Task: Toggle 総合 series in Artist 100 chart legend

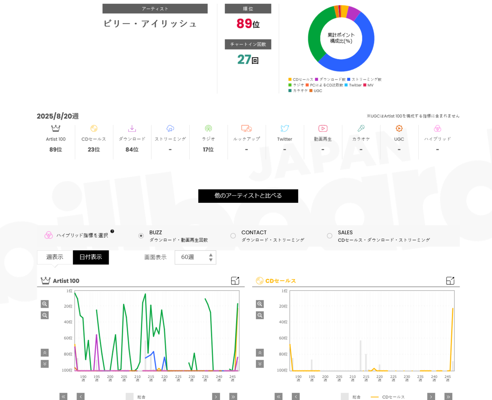Action: coord(136,397)
